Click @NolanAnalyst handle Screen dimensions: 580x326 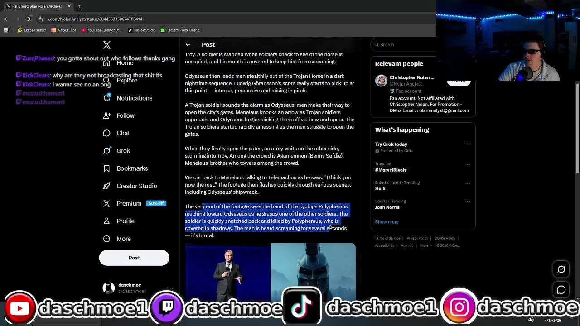pos(406,84)
